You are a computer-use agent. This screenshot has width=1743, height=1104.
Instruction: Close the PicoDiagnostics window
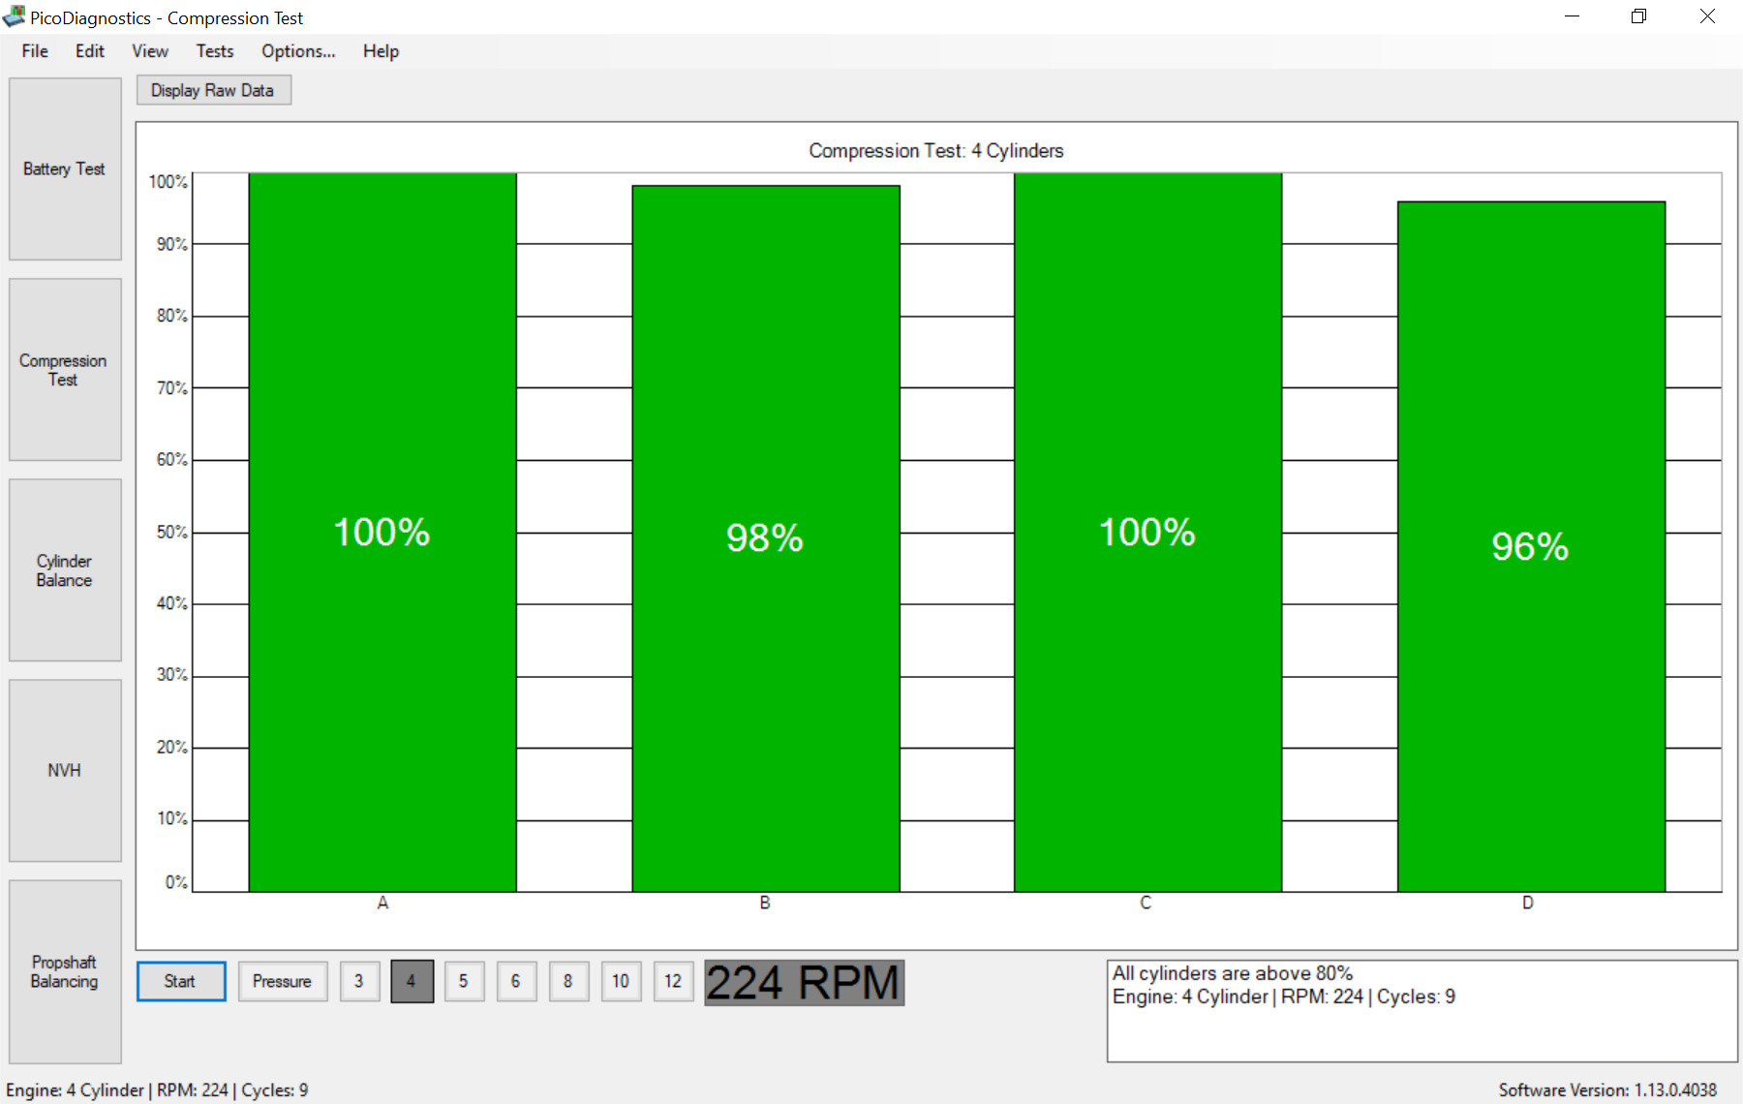[1707, 16]
